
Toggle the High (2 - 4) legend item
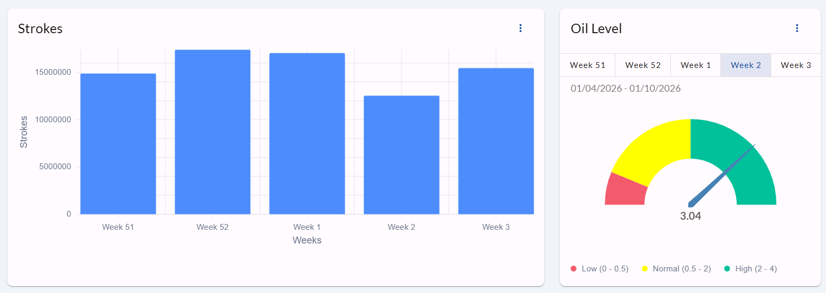tap(750, 269)
